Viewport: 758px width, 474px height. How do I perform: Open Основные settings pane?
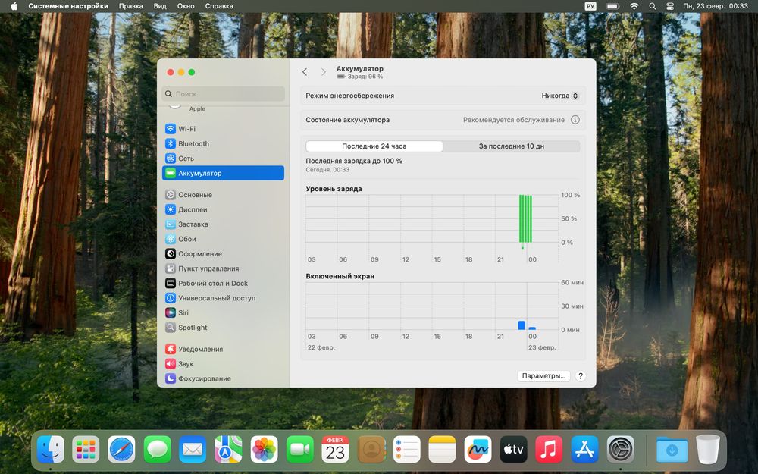[223, 194]
